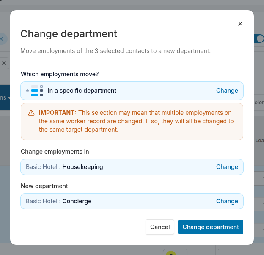The image size is (264, 255).
Task: Cancel the department change
Action: (x=160, y=227)
